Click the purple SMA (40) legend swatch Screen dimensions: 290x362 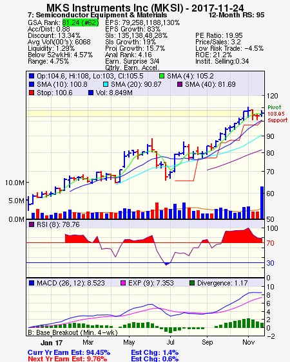(180, 84)
